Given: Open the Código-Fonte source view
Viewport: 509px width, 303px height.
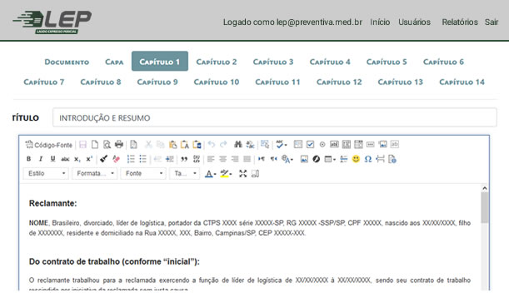Looking at the screenshot, I should coord(48,145).
